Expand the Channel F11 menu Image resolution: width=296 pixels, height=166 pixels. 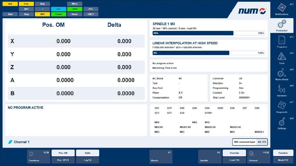coord(259,156)
